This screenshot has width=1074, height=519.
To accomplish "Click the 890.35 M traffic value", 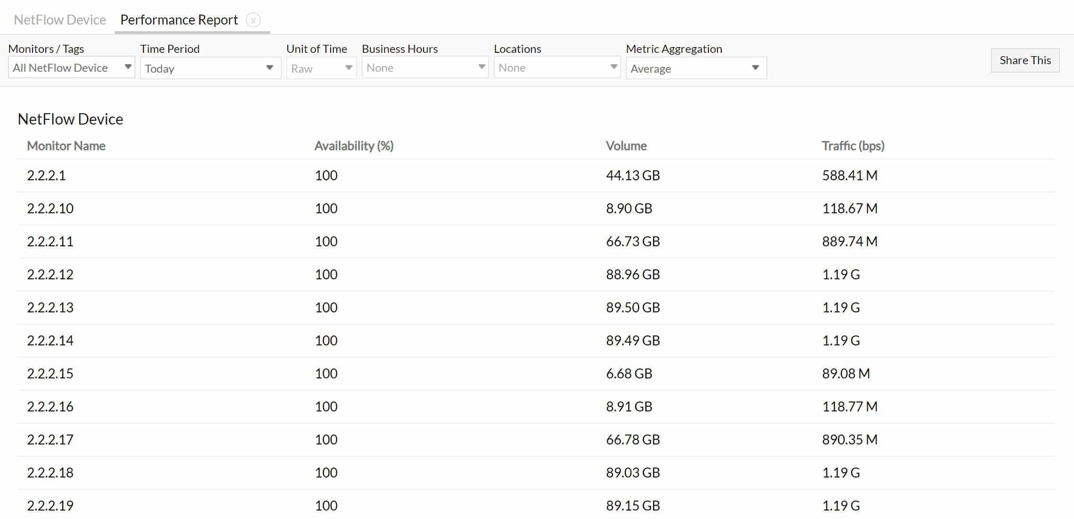I will click(x=850, y=440).
